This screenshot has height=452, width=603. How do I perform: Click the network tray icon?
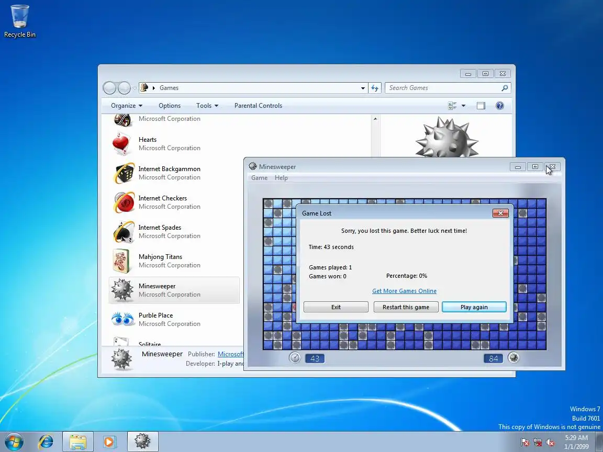coord(538,443)
